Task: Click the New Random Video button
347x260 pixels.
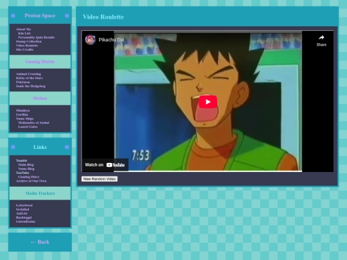Action: (100, 179)
